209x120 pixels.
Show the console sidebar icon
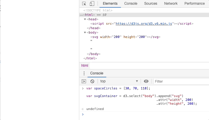pos(84,81)
